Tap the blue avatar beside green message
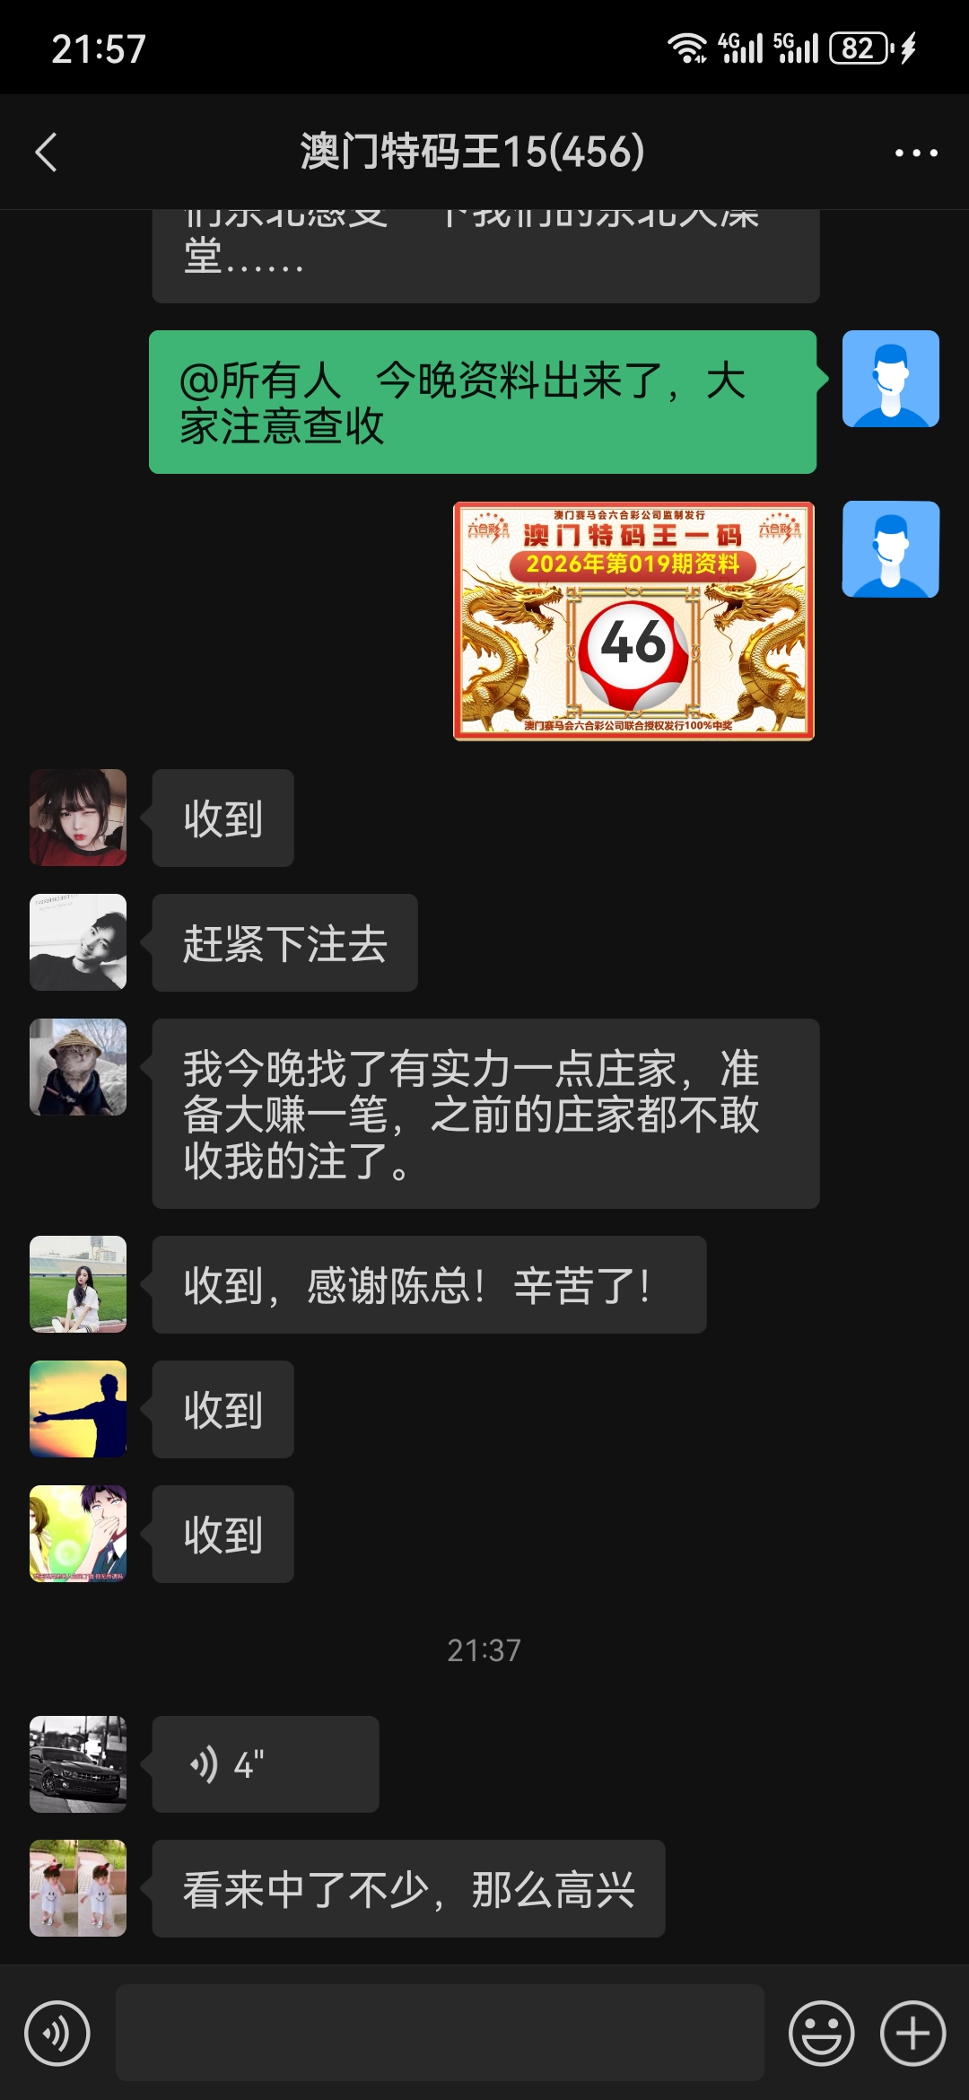Image resolution: width=969 pixels, height=2100 pixels. click(x=890, y=379)
